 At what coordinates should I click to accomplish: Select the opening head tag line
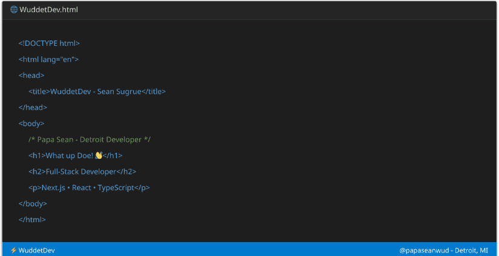pos(31,75)
